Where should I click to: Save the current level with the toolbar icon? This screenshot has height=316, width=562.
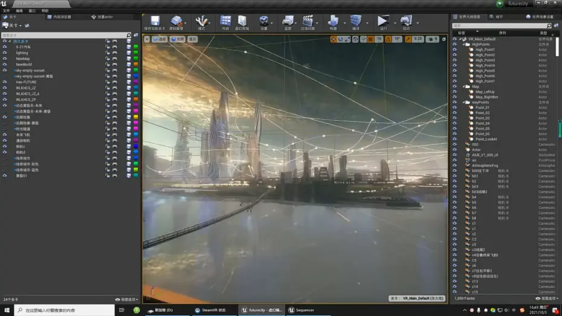tap(155, 22)
